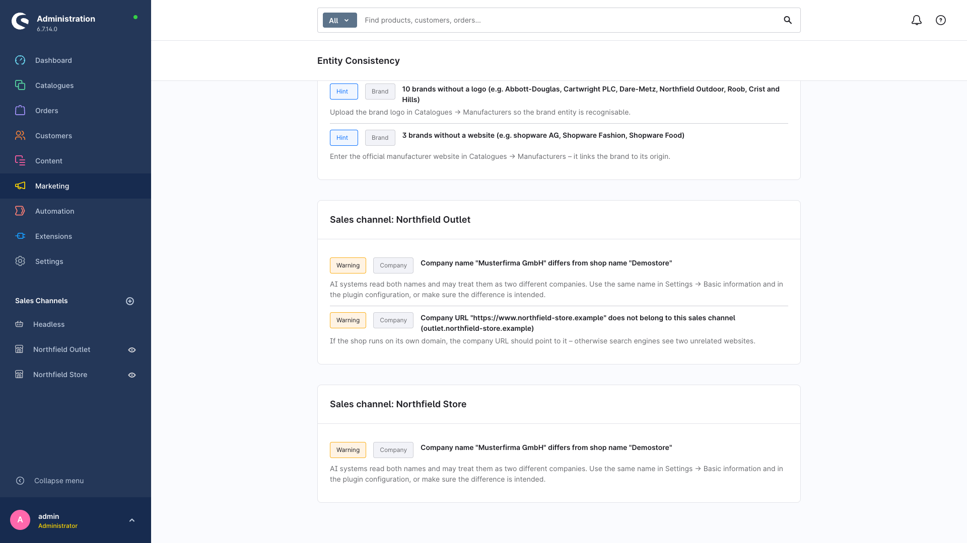Click Brand tag beside brands without website
Screen dimensions: 967x543
tap(380, 138)
